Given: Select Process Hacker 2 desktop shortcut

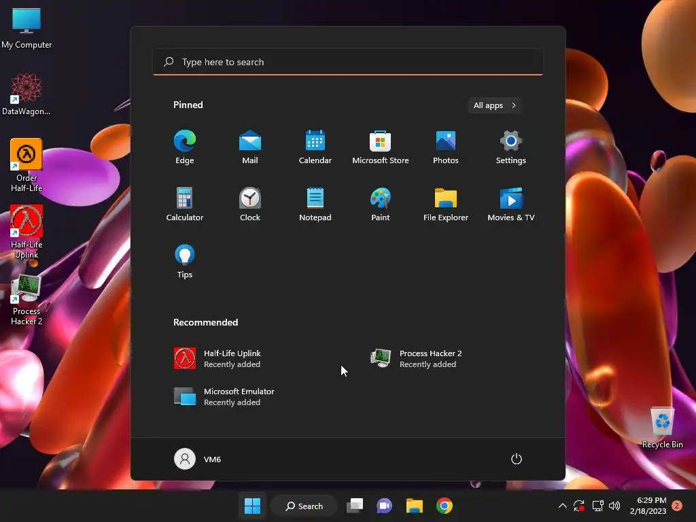Looking at the screenshot, I should pyautogui.click(x=27, y=299).
